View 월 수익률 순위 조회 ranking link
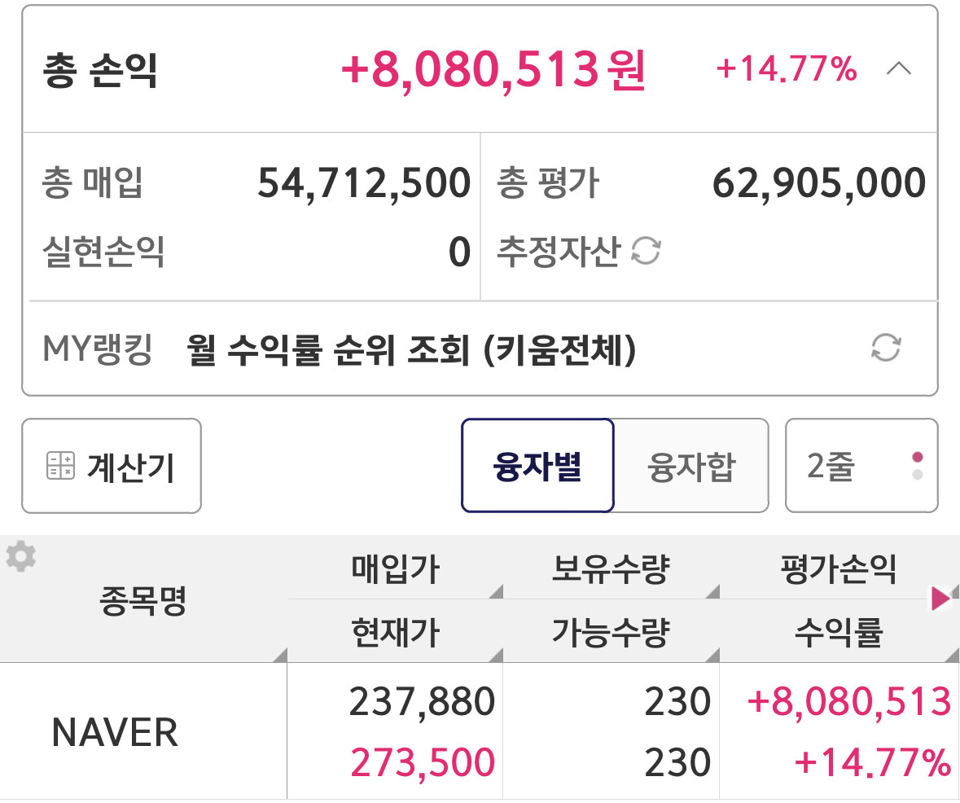Image resolution: width=960 pixels, height=803 pixels. [x=411, y=349]
